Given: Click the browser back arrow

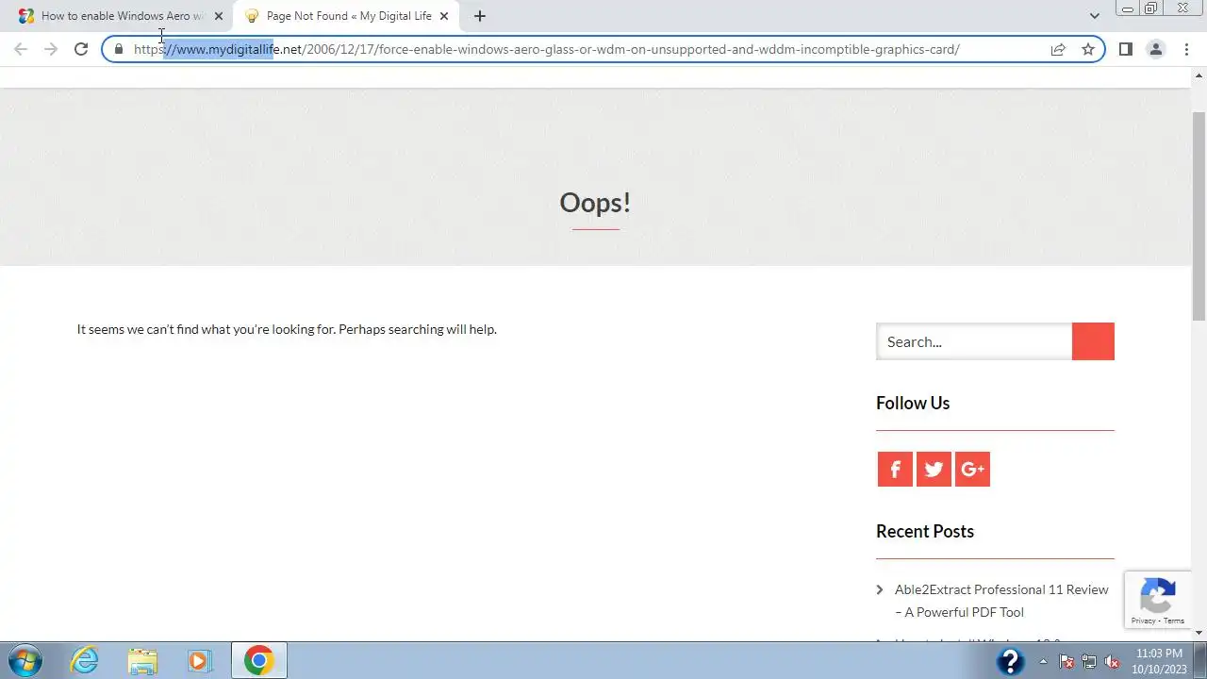Looking at the screenshot, I should click(21, 49).
